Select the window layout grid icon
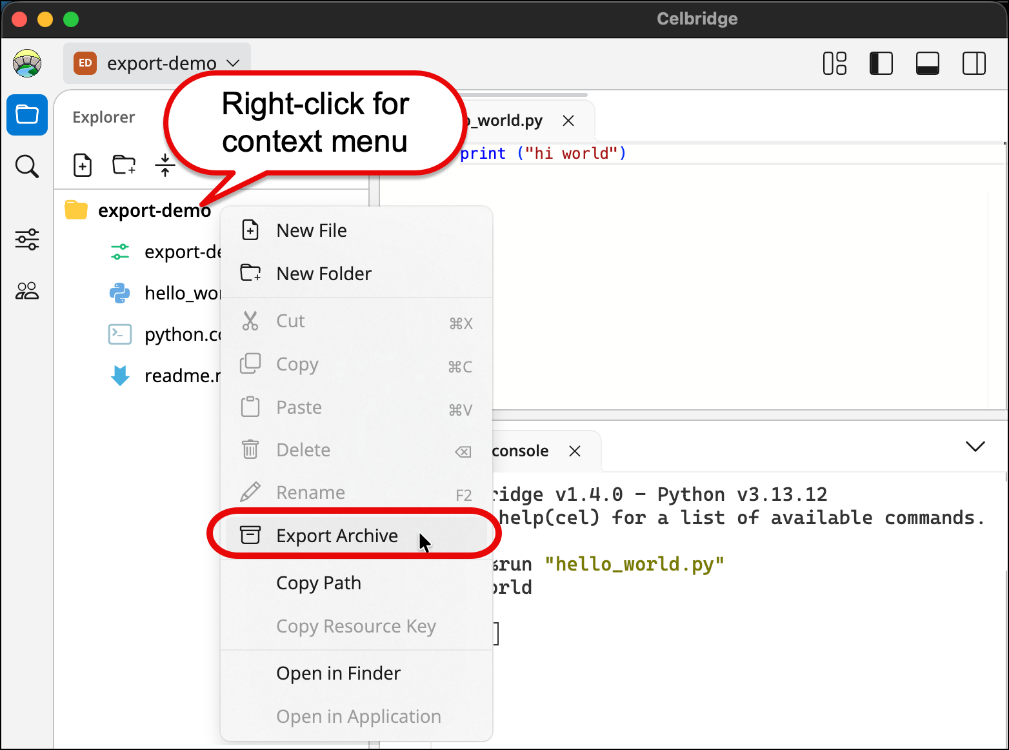This screenshot has width=1009, height=750. (835, 63)
